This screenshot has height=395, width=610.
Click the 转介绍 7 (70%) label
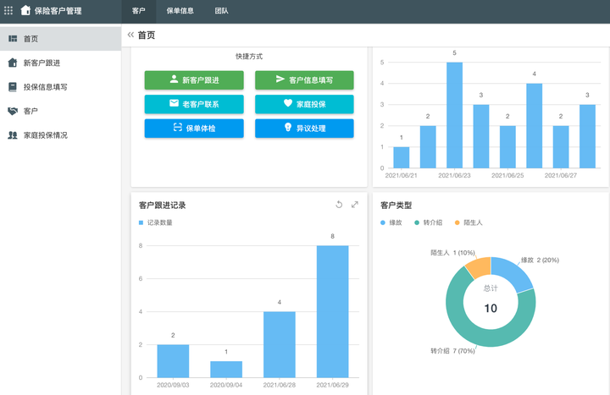click(x=452, y=351)
